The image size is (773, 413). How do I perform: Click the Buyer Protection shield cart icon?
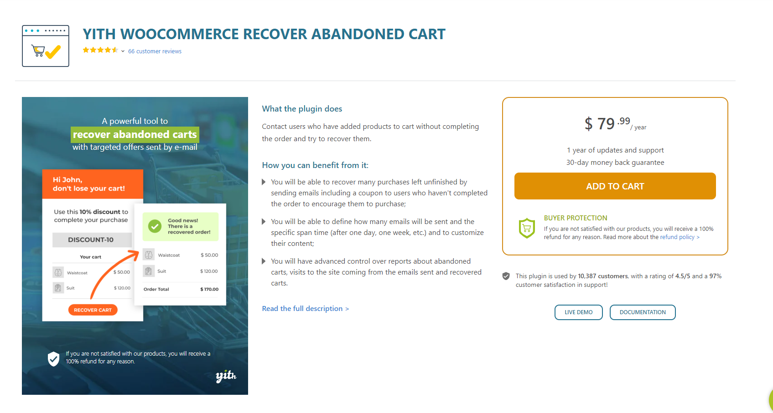coord(527,228)
